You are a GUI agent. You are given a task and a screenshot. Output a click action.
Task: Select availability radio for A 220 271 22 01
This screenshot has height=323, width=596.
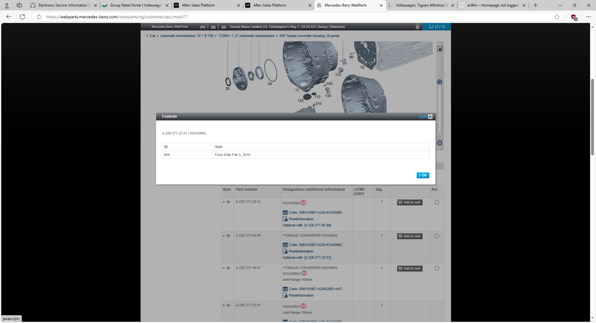point(437,202)
